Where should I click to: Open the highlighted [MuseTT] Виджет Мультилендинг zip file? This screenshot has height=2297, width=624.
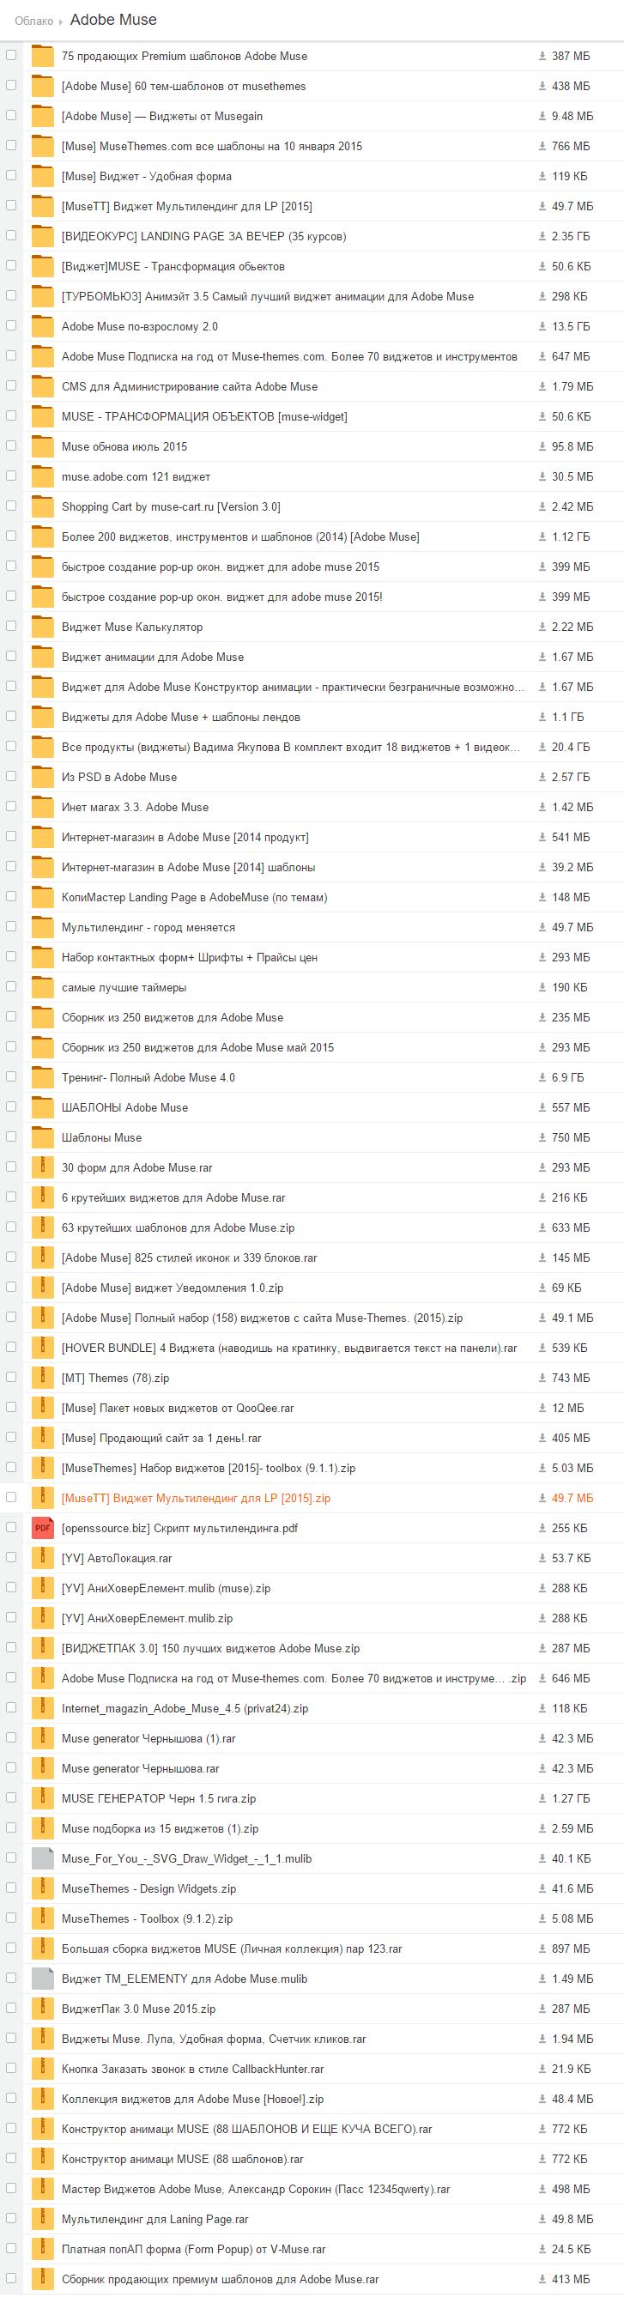pos(195,1498)
